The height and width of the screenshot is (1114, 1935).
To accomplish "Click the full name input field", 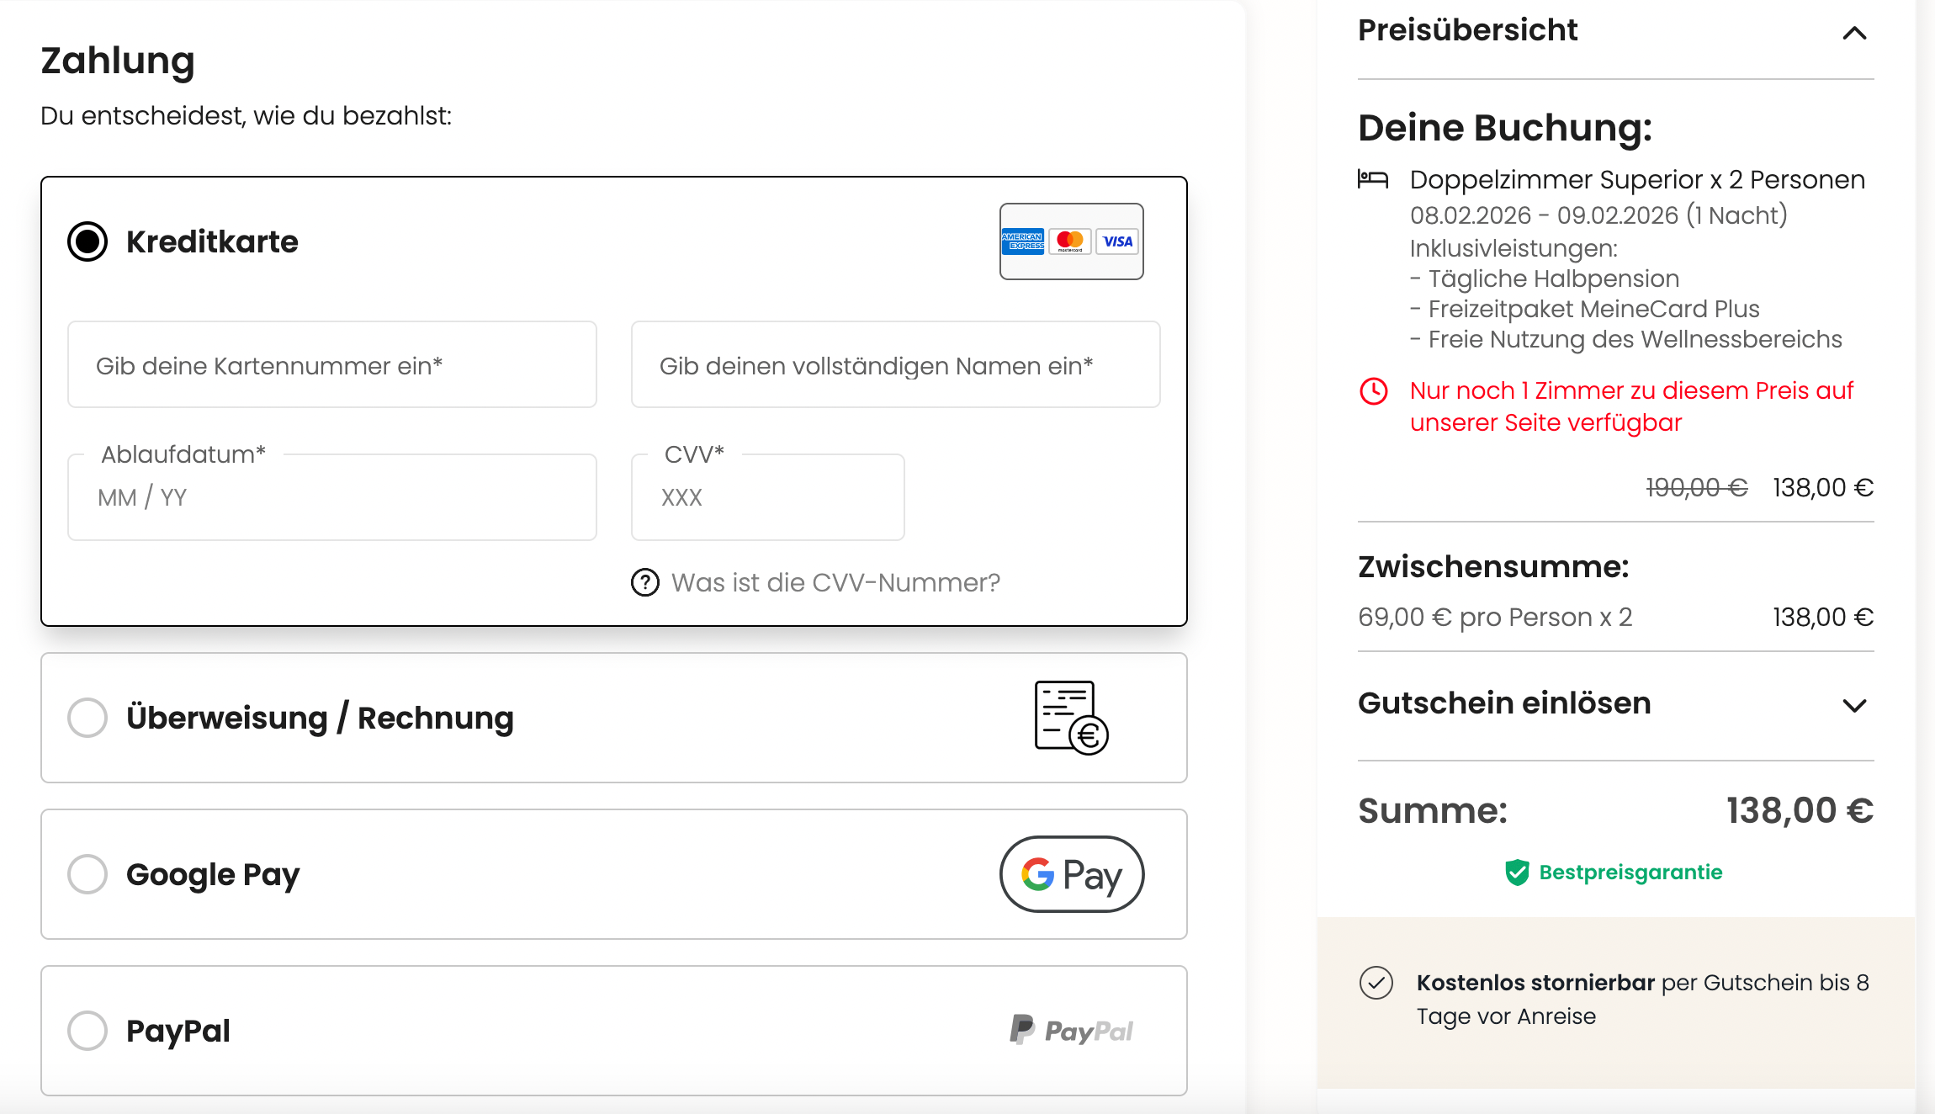I will tap(895, 365).
